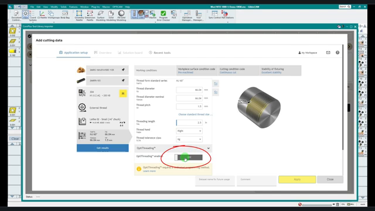This screenshot has width=375, height=211.
Task: Edit the Threading length field
Action: point(189,122)
